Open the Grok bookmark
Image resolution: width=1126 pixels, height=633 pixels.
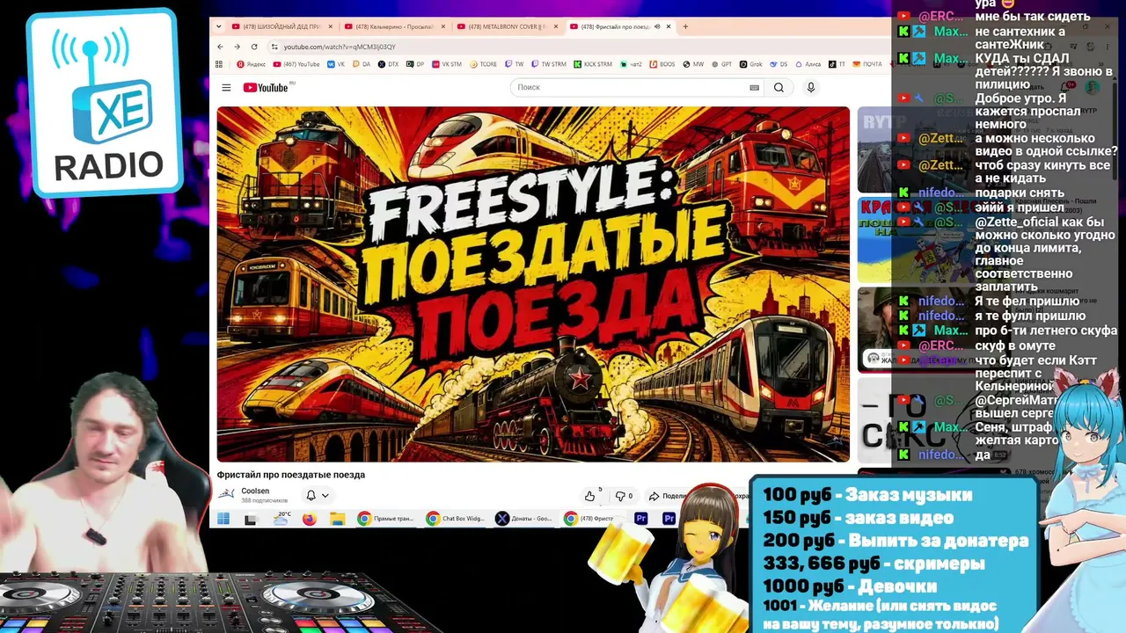(x=750, y=64)
